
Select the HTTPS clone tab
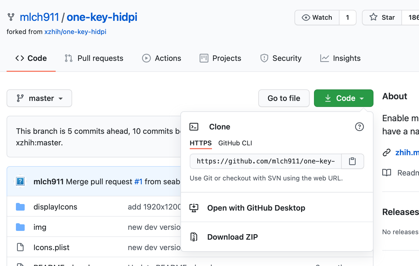(x=201, y=143)
